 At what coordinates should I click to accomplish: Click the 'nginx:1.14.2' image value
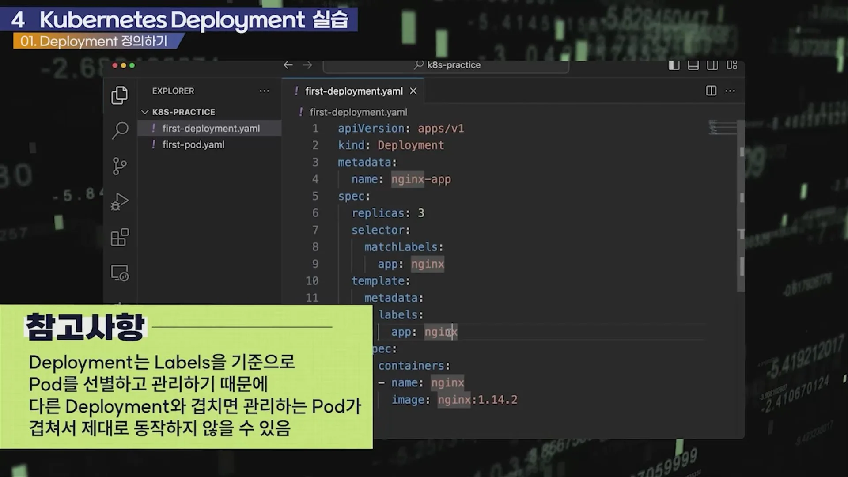point(477,400)
